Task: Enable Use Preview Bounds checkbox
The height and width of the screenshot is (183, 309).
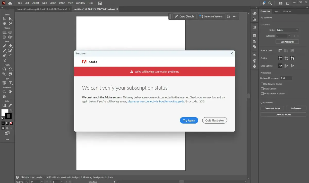Action: click(262, 84)
